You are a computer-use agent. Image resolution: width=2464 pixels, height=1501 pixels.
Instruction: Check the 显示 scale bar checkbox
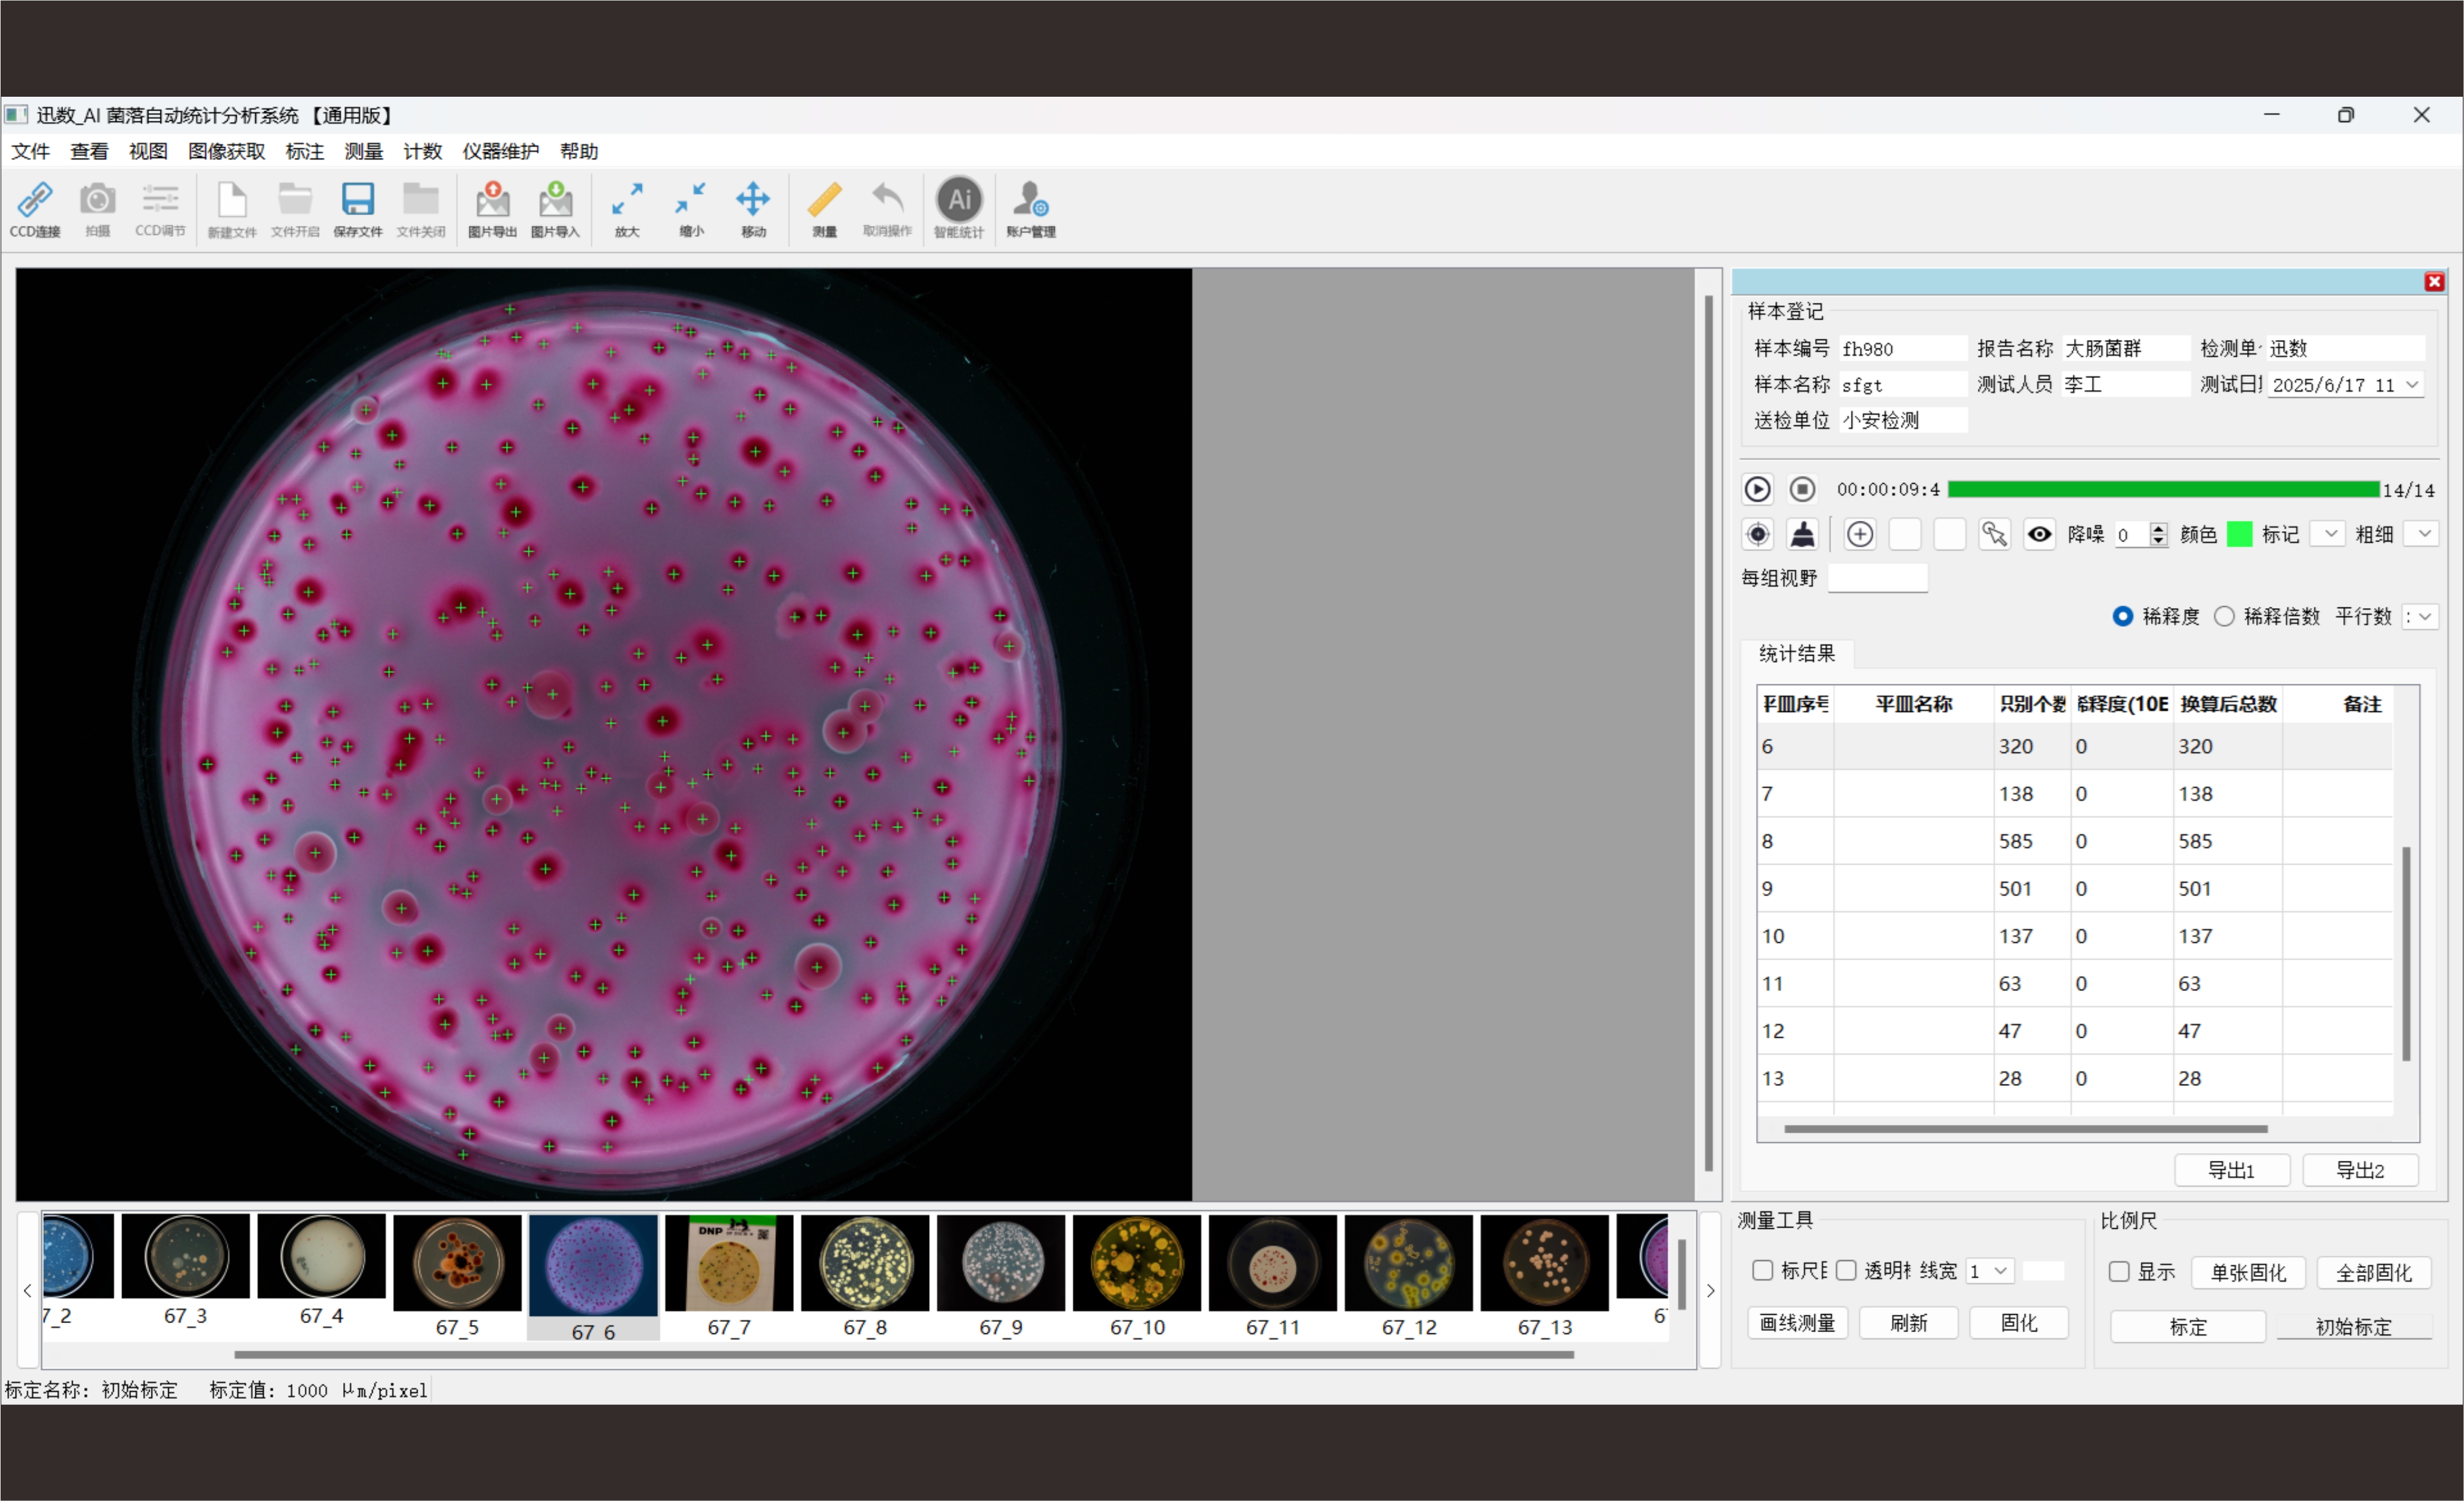[2119, 1272]
